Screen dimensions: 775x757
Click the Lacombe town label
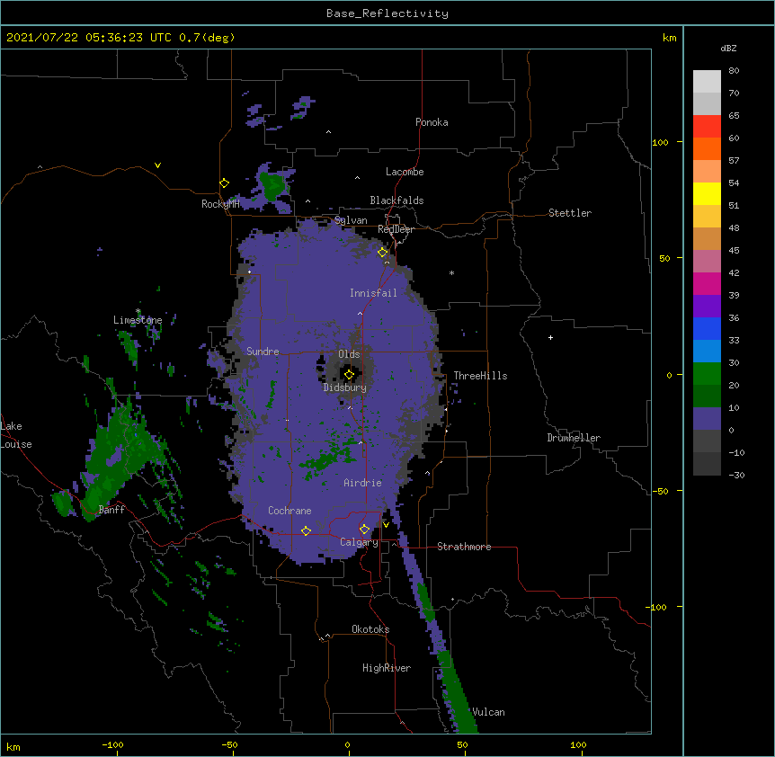405,172
